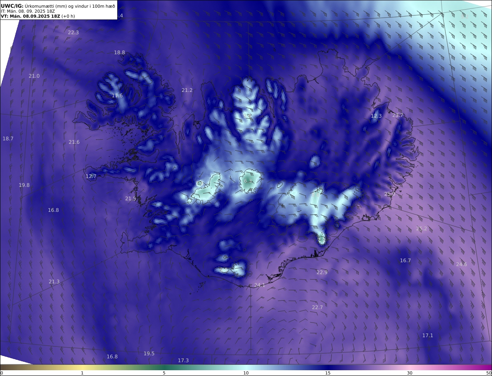Click the colorbar tick label 15
492x376 pixels.
click(328, 373)
